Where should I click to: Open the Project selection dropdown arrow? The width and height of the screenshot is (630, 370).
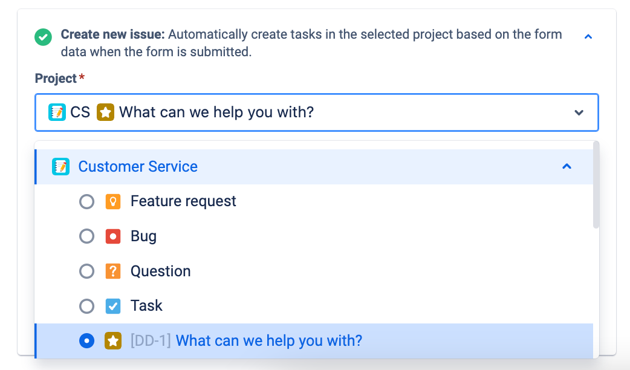coord(579,112)
